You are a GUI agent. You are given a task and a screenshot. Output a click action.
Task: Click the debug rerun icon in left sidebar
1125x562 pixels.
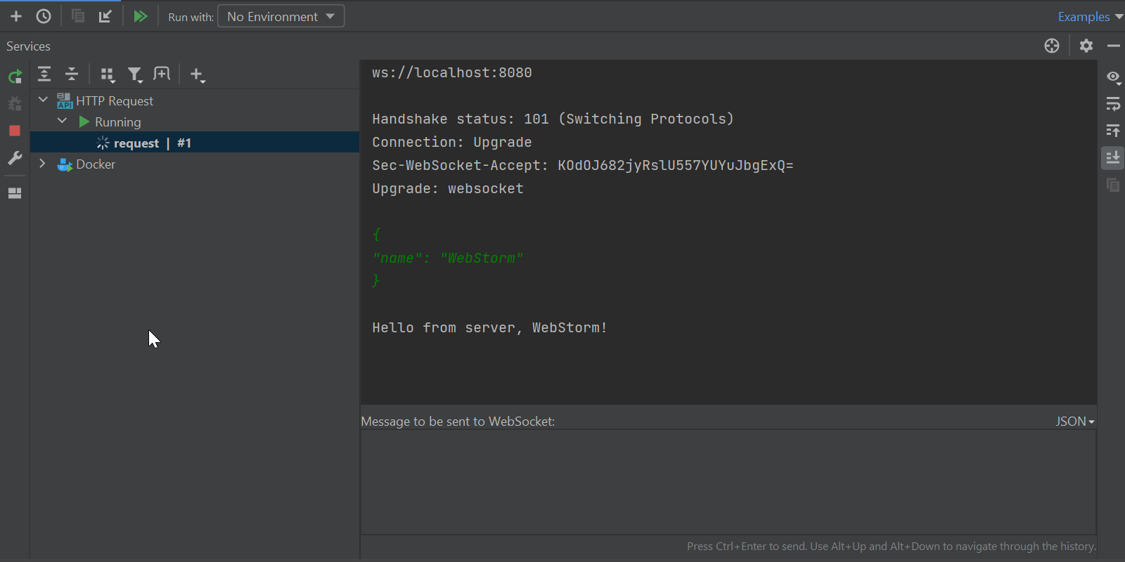point(15,103)
